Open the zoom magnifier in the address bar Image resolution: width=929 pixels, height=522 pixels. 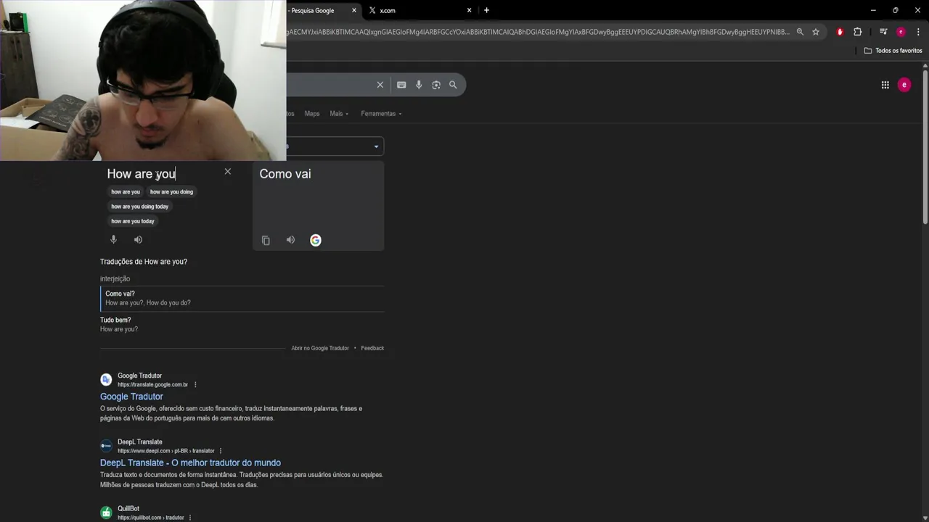point(800,32)
